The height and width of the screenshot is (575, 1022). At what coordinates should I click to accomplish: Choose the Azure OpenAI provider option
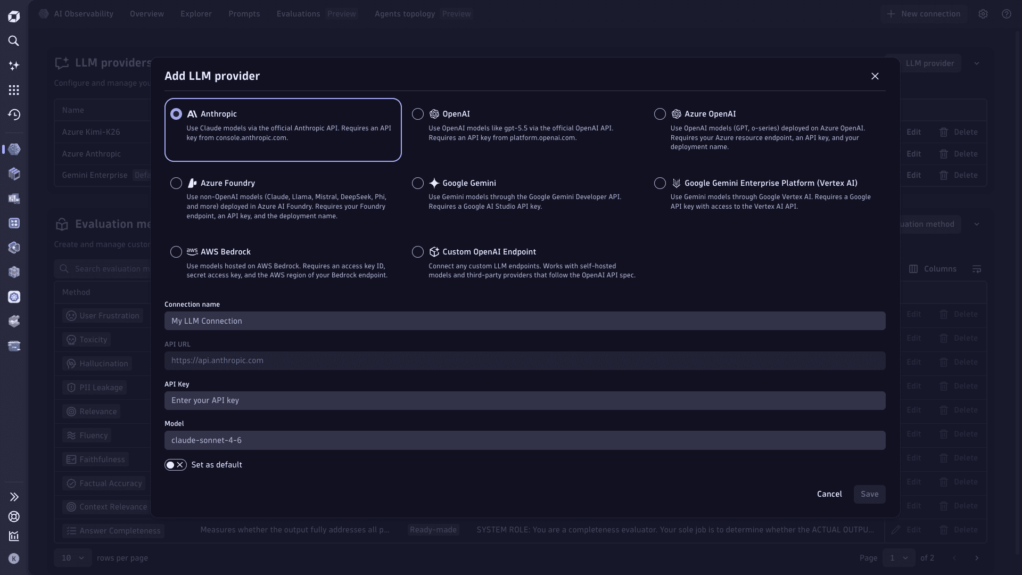660,114
